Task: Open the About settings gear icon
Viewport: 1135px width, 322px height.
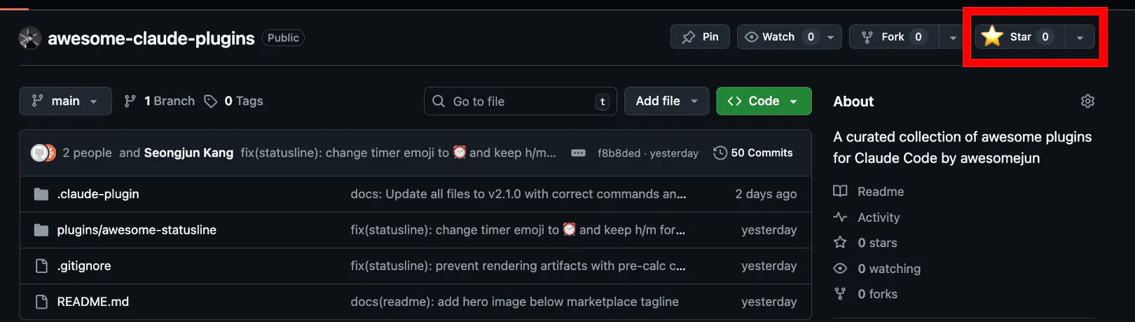Action: (1087, 101)
